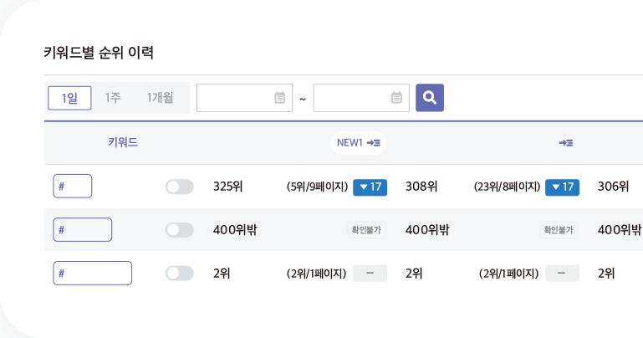Image resolution: width=643 pixels, height=338 pixels.
Task: Click the start date input field
Action: pyautogui.click(x=244, y=98)
